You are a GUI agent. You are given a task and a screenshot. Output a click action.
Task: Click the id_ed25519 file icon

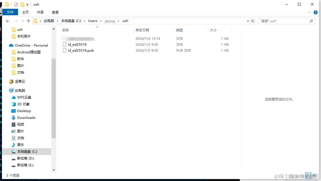coord(65,44)
